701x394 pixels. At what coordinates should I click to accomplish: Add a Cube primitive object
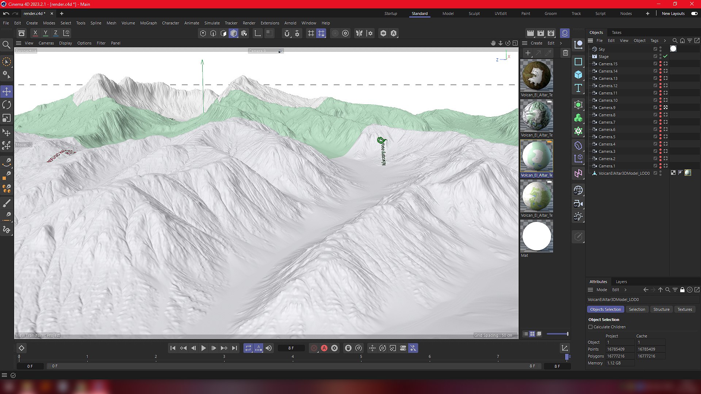click(x=578, y=75)
